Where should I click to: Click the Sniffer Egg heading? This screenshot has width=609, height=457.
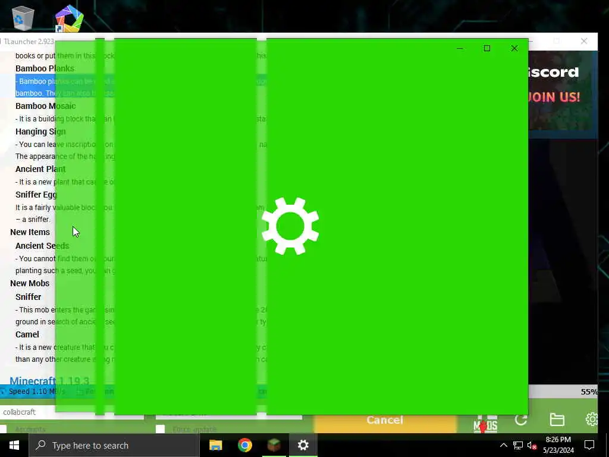click(x=36, y=195)
